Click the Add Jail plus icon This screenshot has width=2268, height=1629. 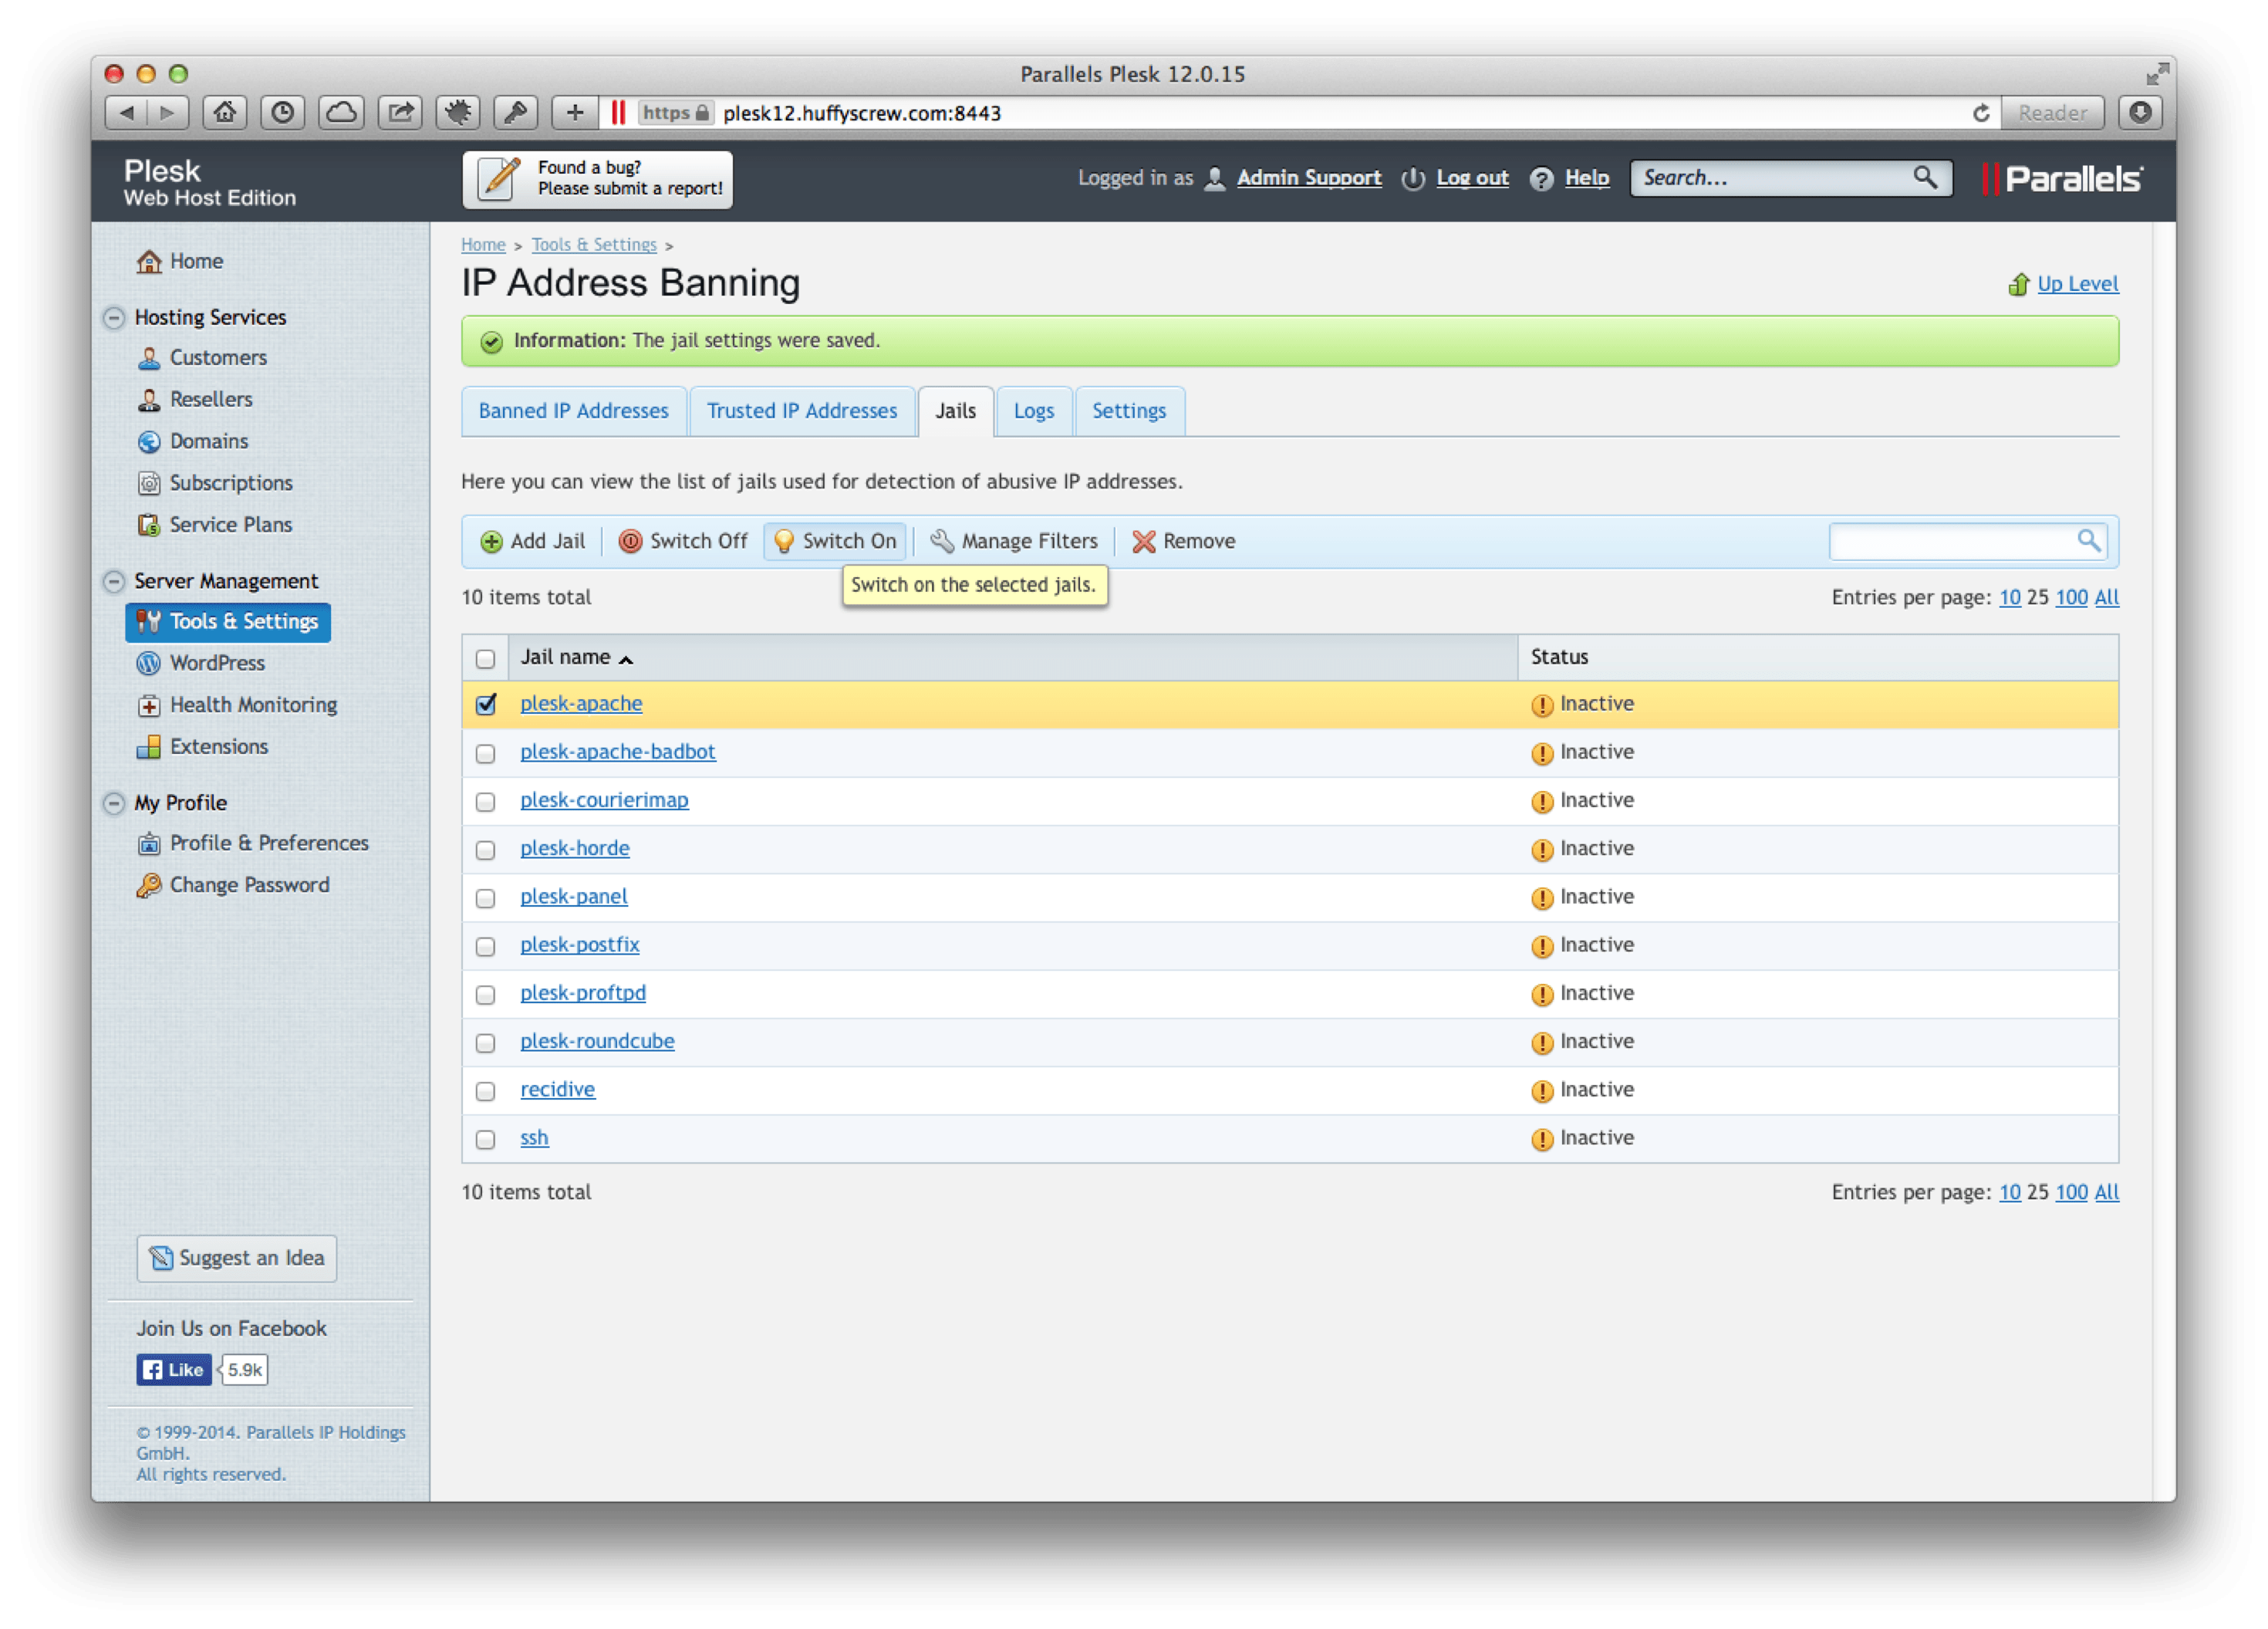tap(491, 542)
